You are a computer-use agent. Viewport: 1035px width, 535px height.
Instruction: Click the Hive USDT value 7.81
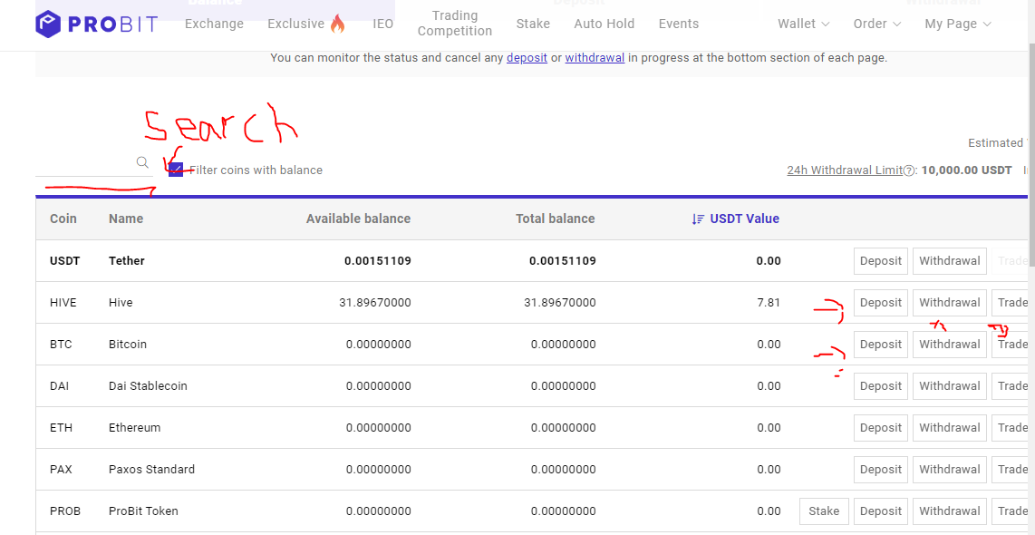tap(769, 303)
